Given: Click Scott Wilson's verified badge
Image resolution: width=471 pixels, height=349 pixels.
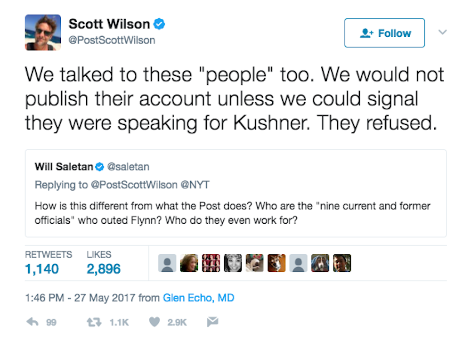Looking at the screenshot, I should (x=160, y=24).
